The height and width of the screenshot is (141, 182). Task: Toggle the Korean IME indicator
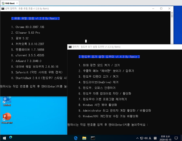click(x=155, y=138)
